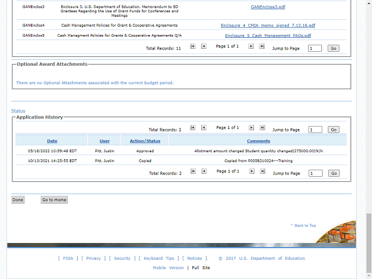Viewport: 372px width, 279px height.
Task: Open the Notices footer link
Action: tap(195, 258)
